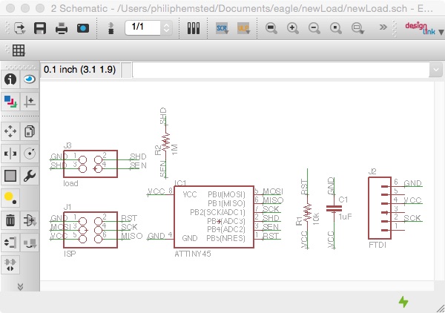Click the 1M value of resistor R2
445x313 pixels.
[174, 150]
